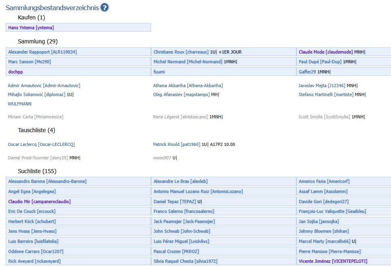This screenshot has height=266, width=391.
Task: Open the fuumi user profile
Action: coord(159,72)
